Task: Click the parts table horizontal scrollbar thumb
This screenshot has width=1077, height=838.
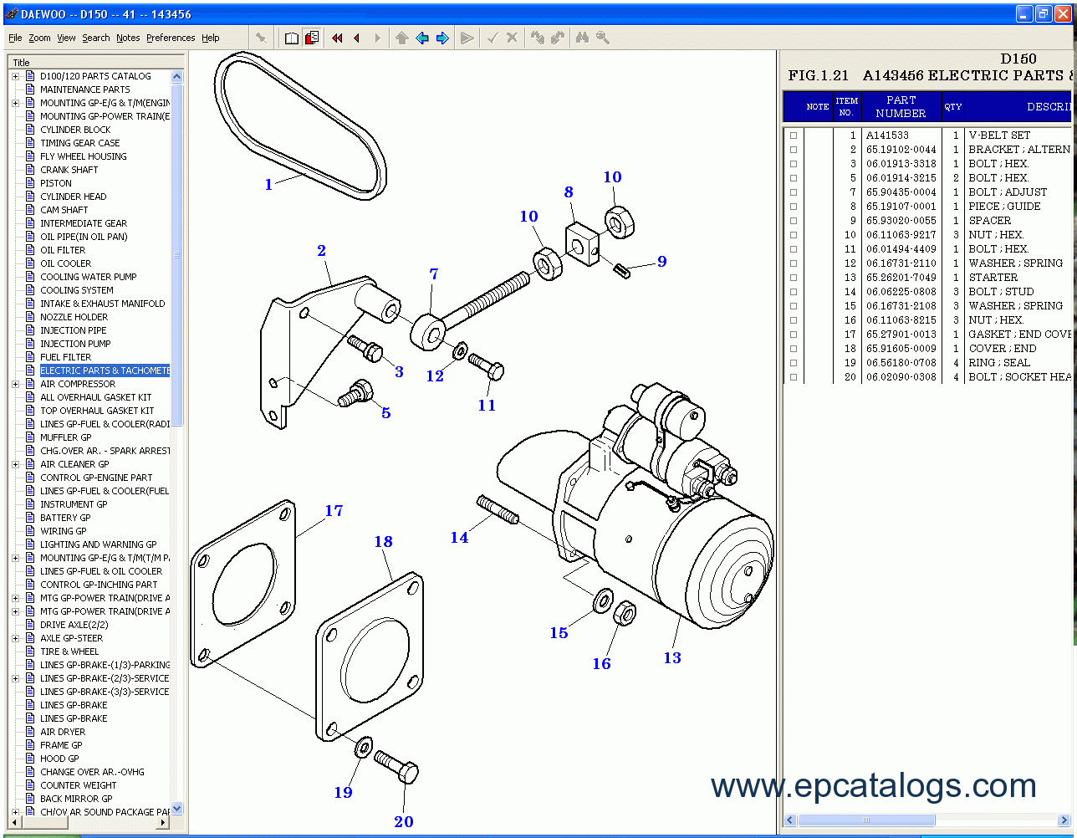Action: pyautogui.click(x=865, y=820)
